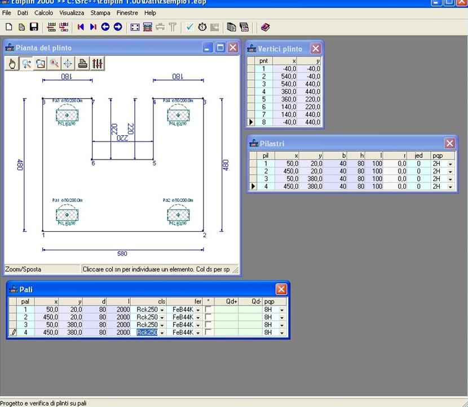This screenshot has width=468, height=407.
Task: Close the Vertici plinto window
Action: click(316, 48)
